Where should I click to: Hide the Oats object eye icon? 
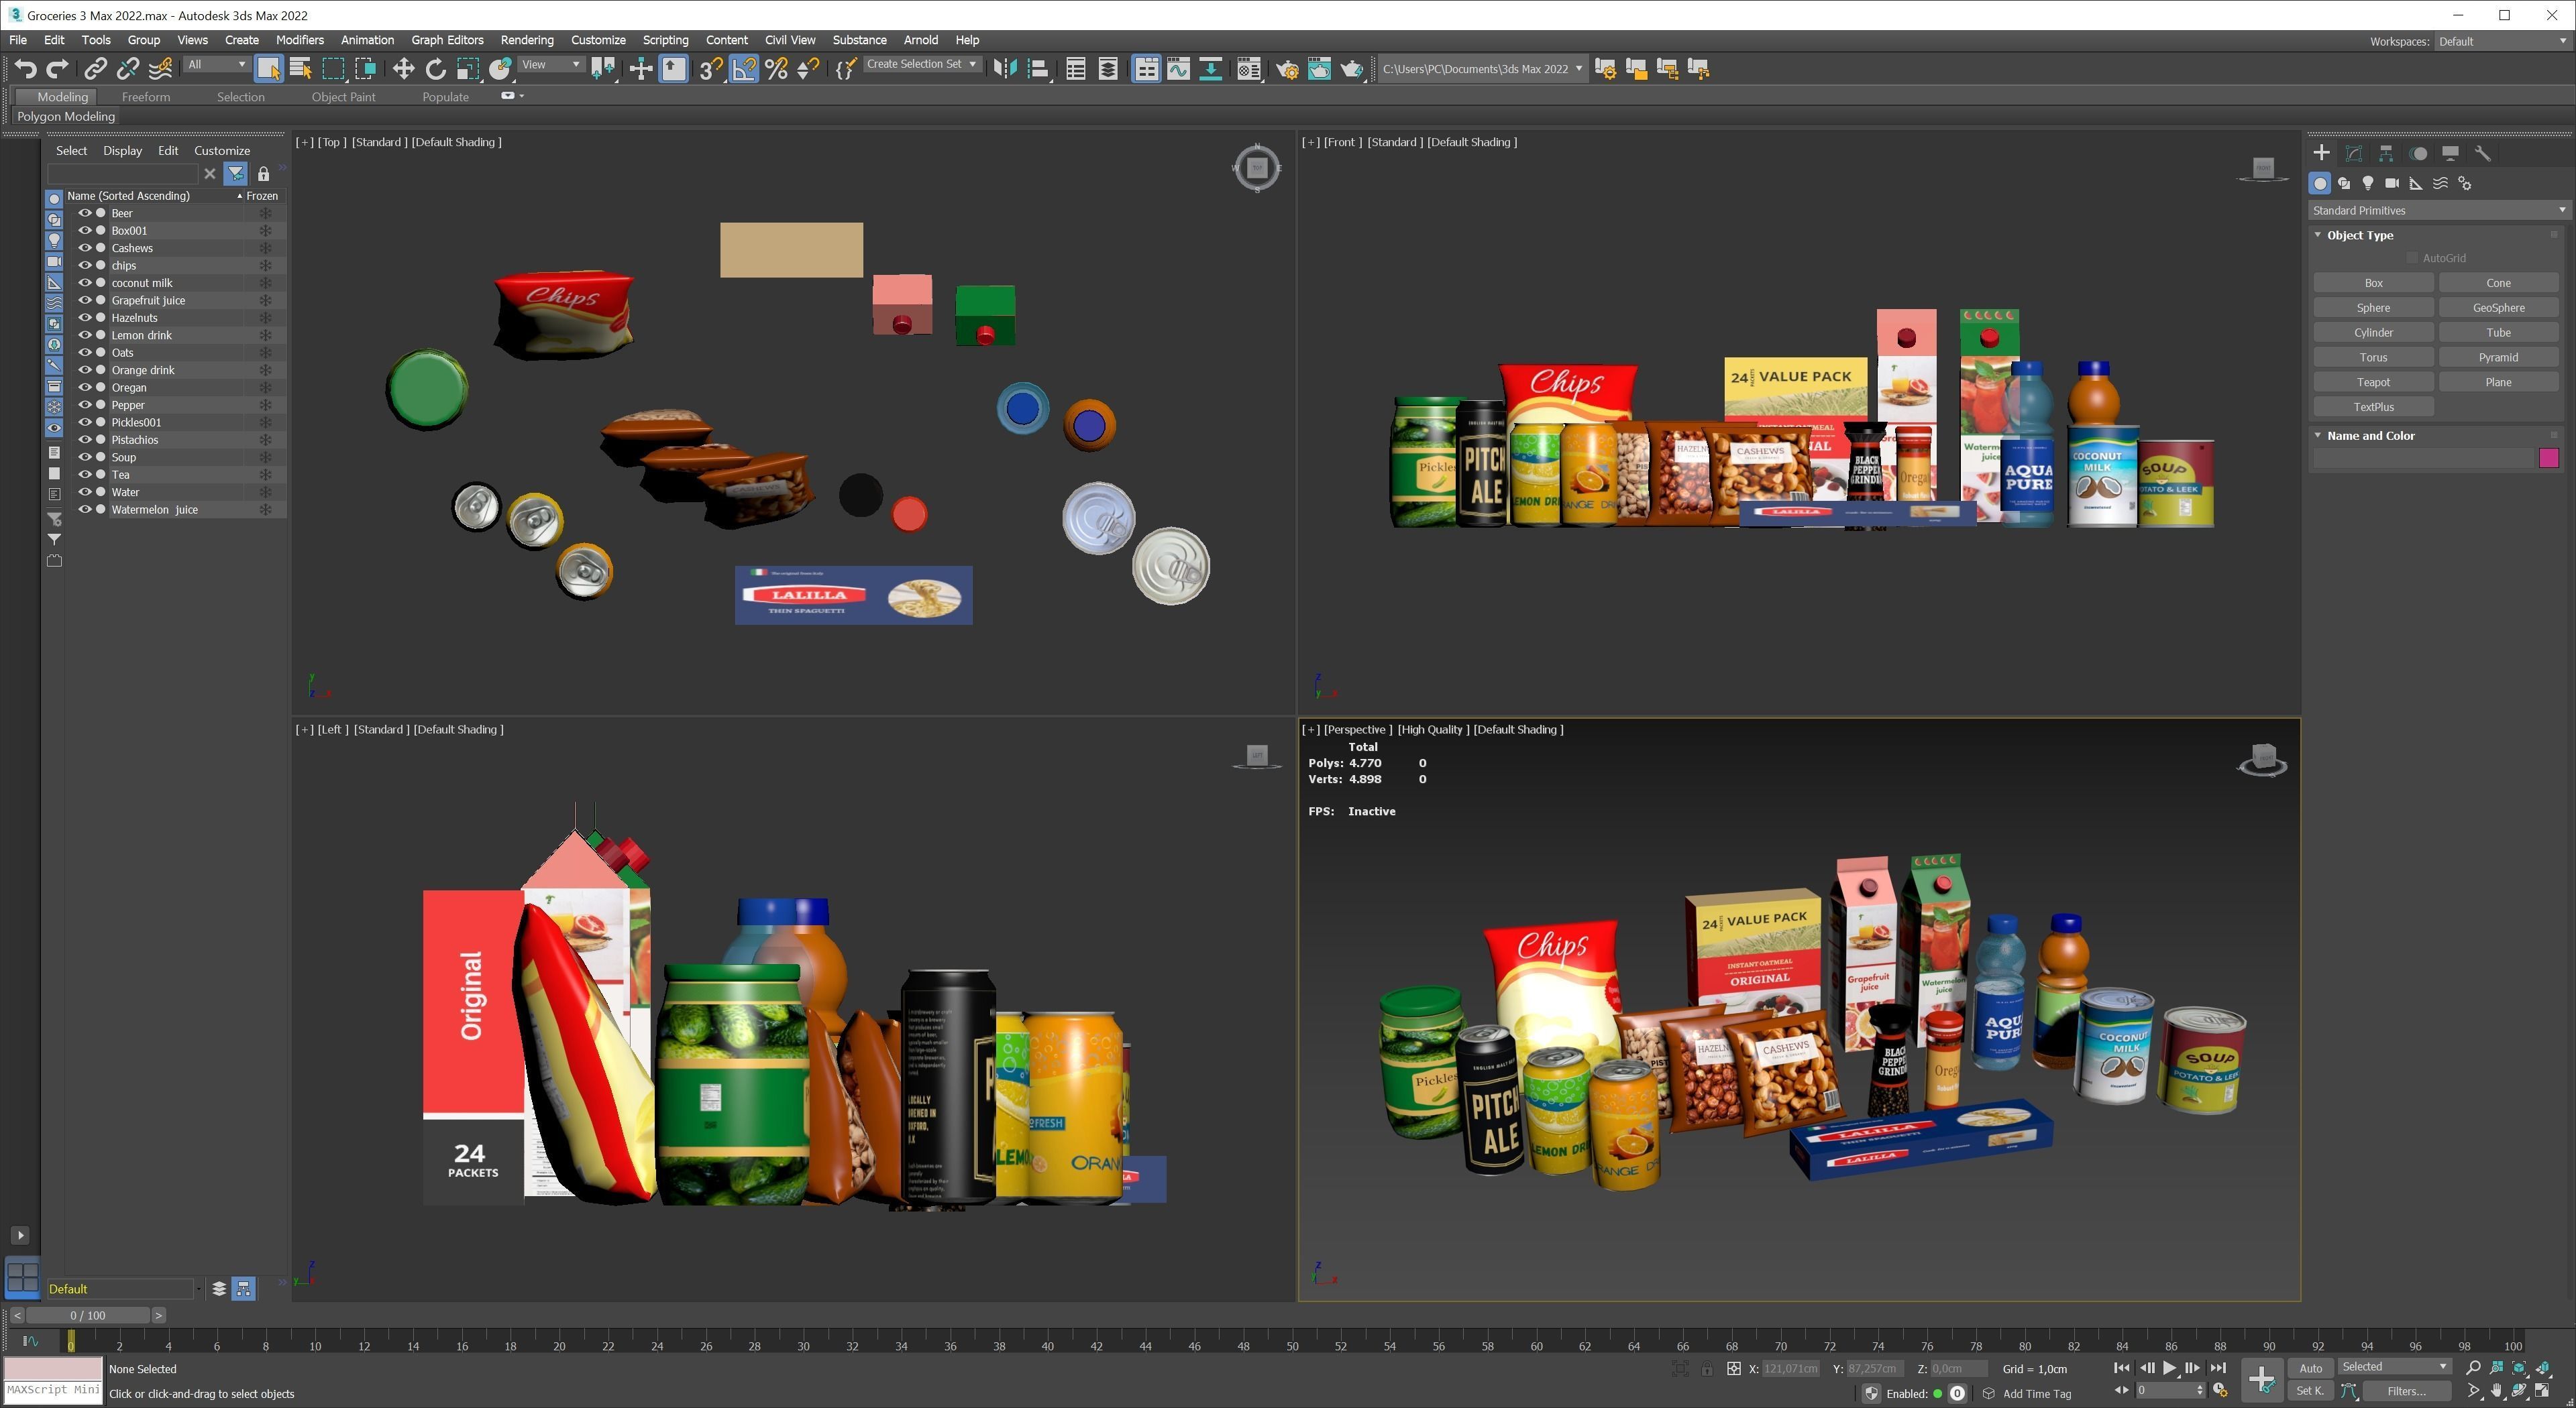click(x=85, y=353)
